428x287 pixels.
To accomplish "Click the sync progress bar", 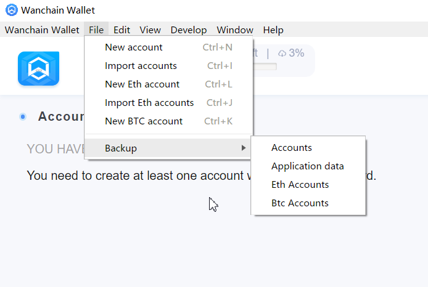I will click(x=265, y=67).
